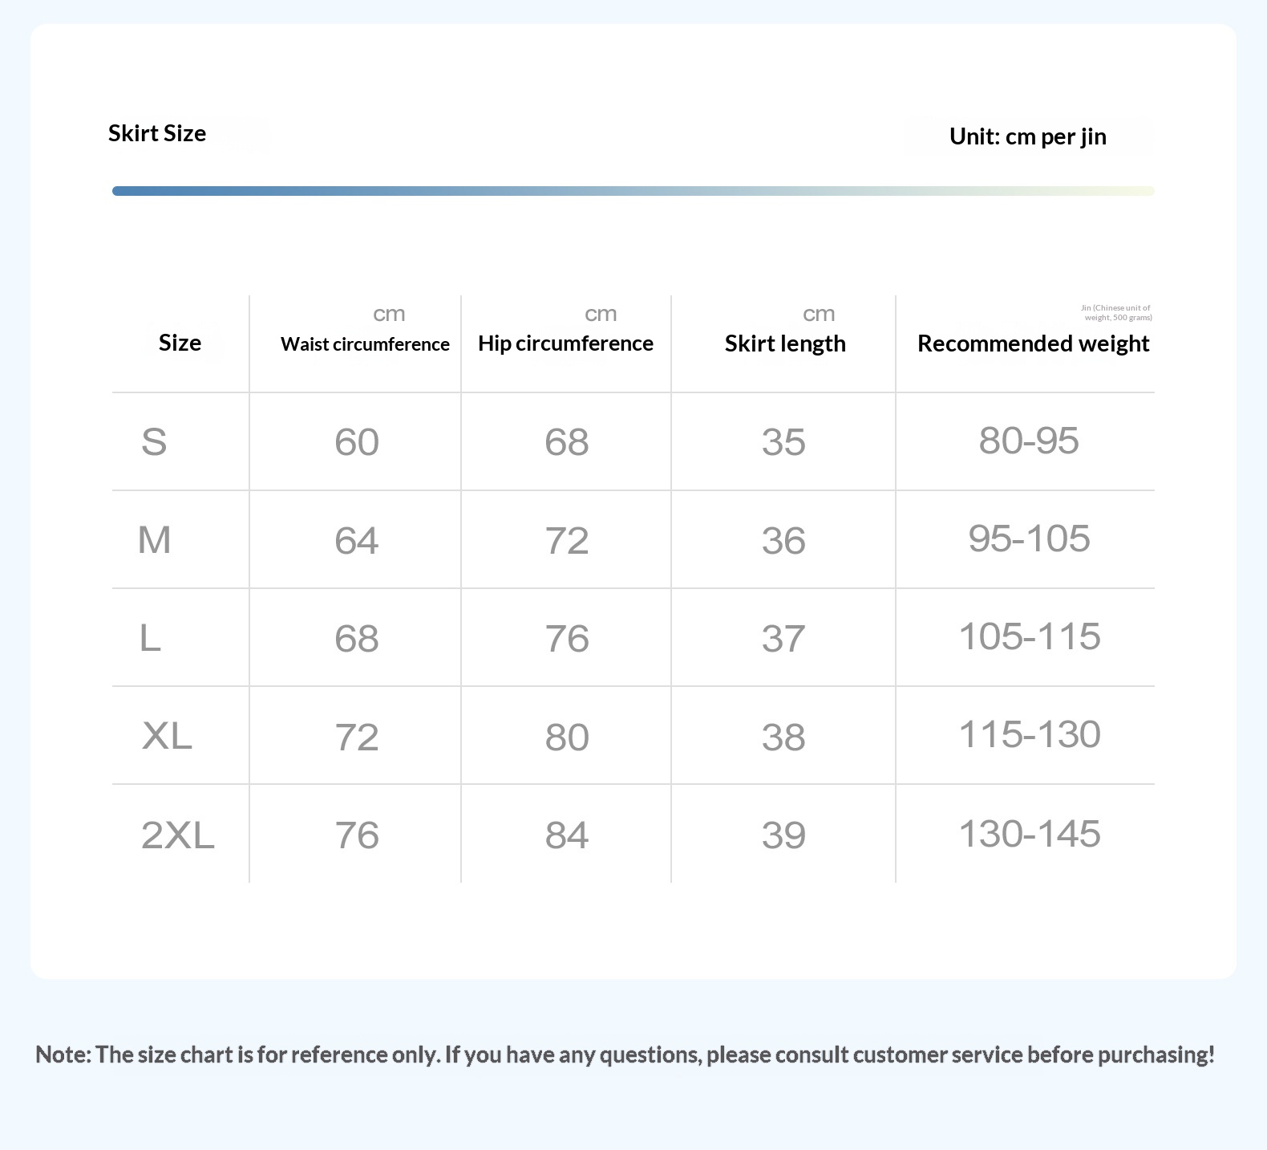Select the Waist circumference column header
The width and height of the screenshot is (1267, 1150).
pos(365,344)
